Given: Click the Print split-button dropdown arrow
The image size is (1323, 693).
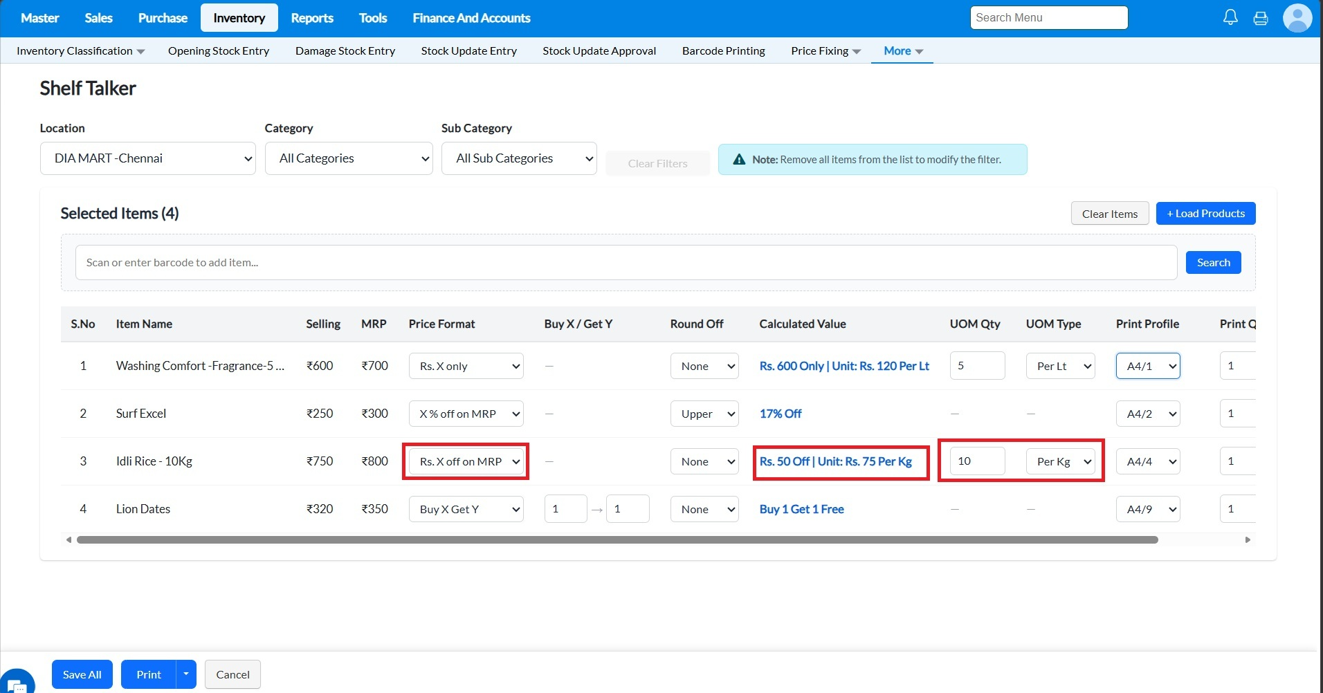Looking at the screenshot, I should pyautogui.click(x=186, y=674).
